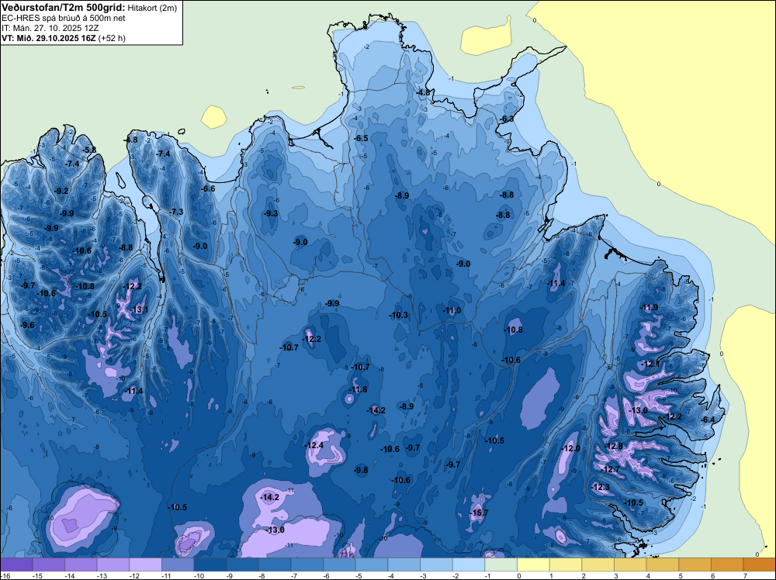Click the '-13' legend label

(x=101, y=576)
